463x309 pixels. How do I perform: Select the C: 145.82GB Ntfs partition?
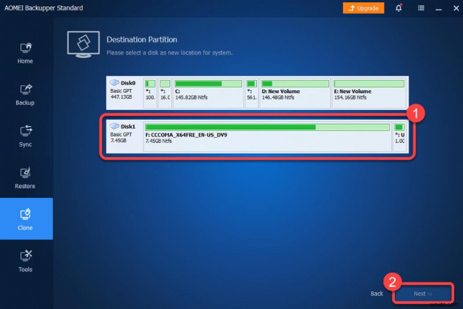pos(208,93)
